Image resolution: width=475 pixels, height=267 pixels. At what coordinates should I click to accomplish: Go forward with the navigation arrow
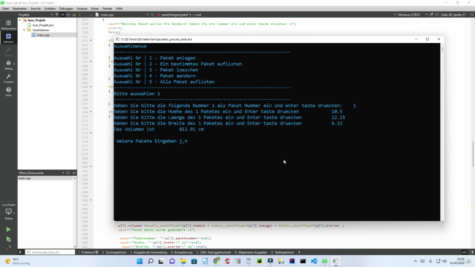click(x=85, y=15)
